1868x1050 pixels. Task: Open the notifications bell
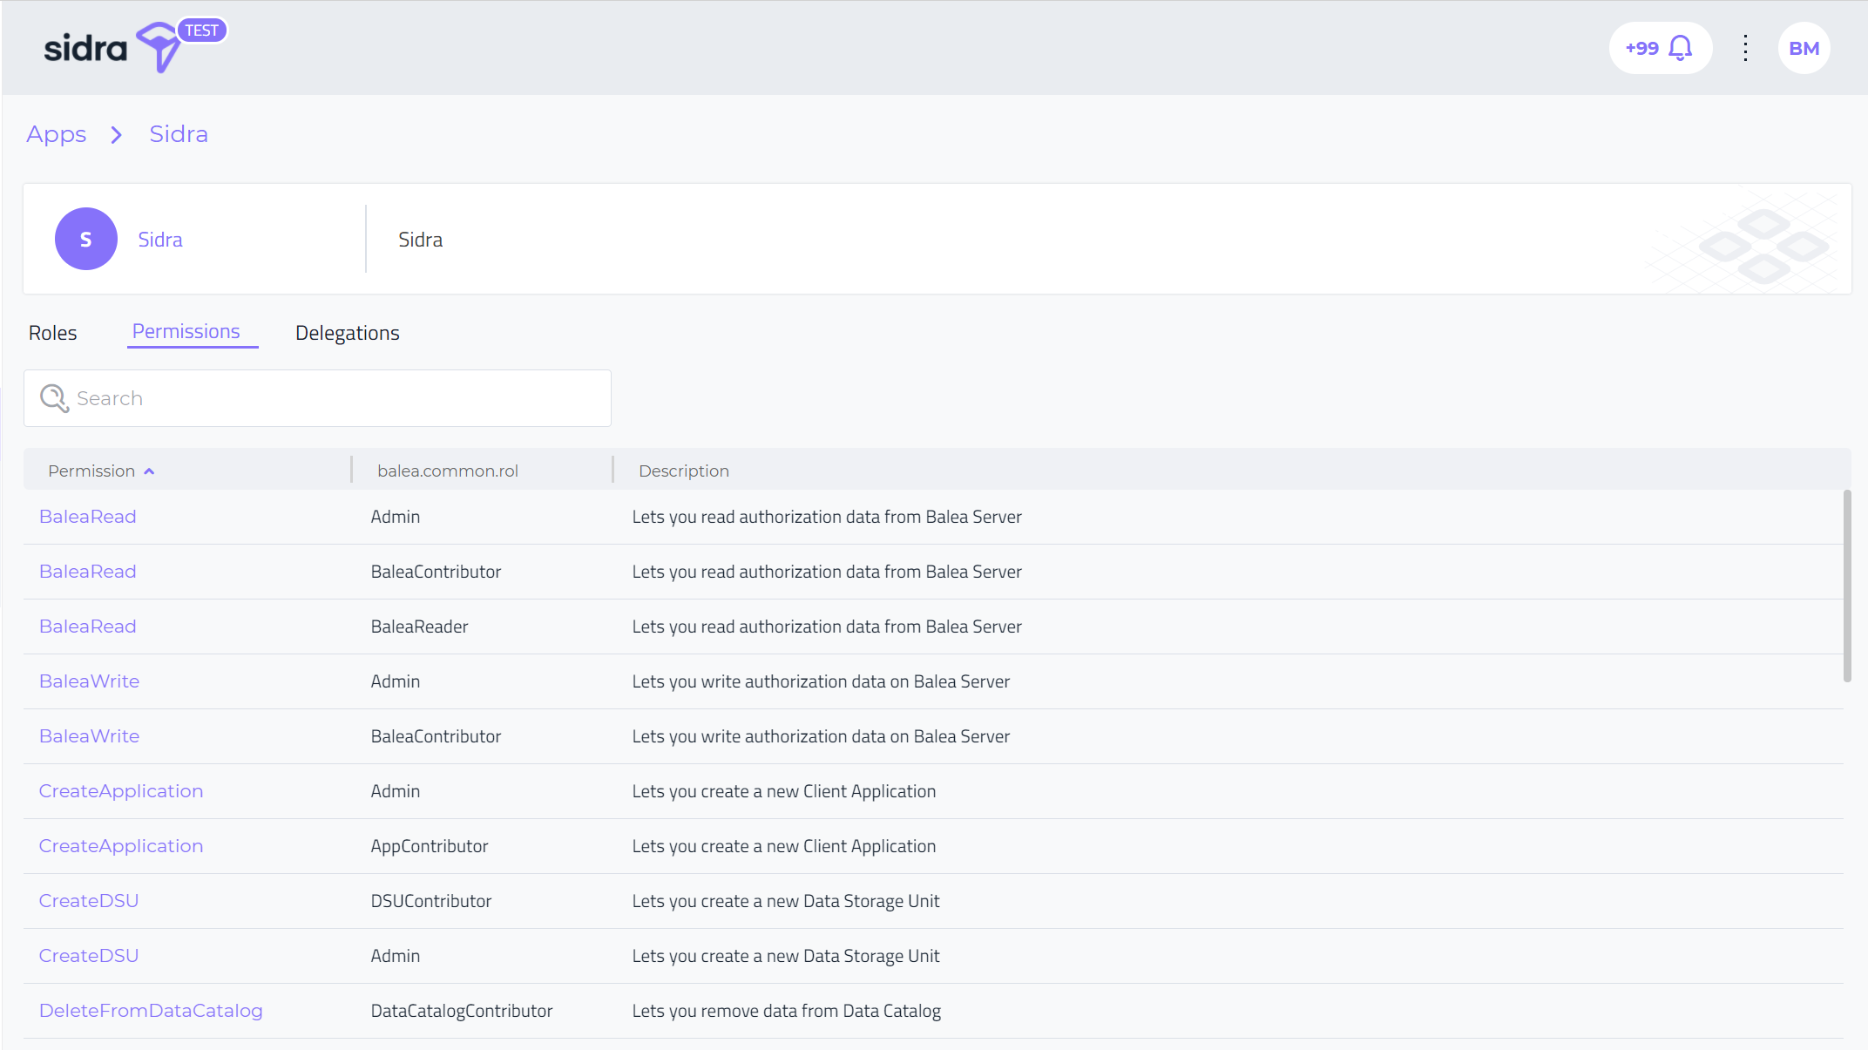point(1680,48)
